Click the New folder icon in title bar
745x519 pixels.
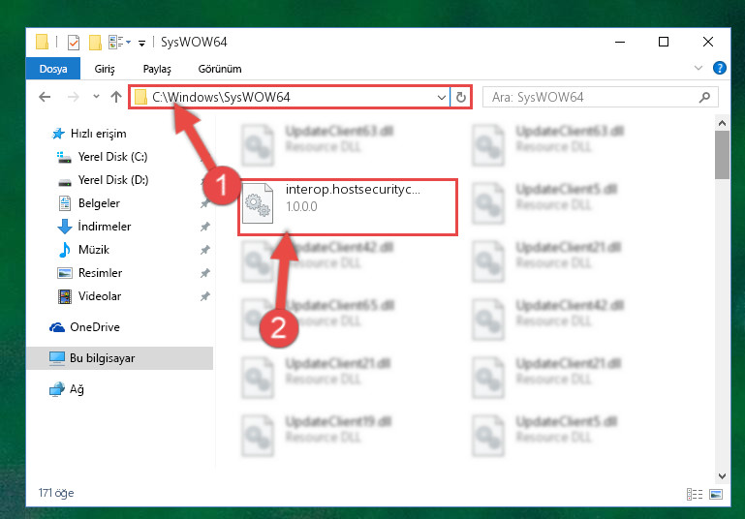[x=95, y=43]
